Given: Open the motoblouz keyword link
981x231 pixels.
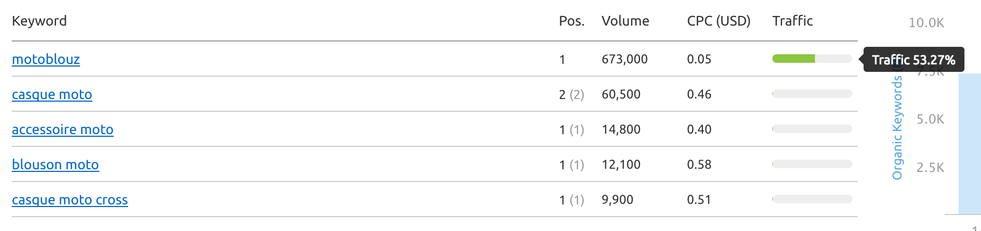Looking at the screenshot, I should coord(46,59).
